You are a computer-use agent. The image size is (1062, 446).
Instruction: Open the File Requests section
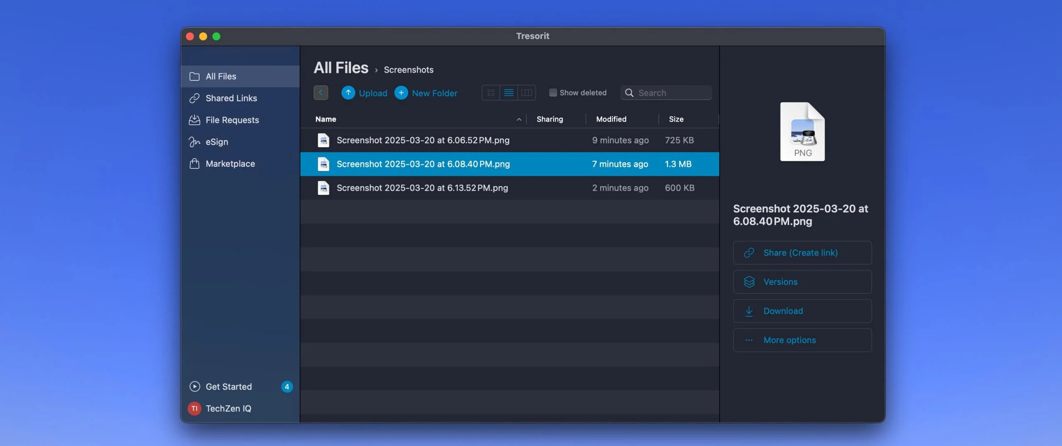tap(232, 120)
